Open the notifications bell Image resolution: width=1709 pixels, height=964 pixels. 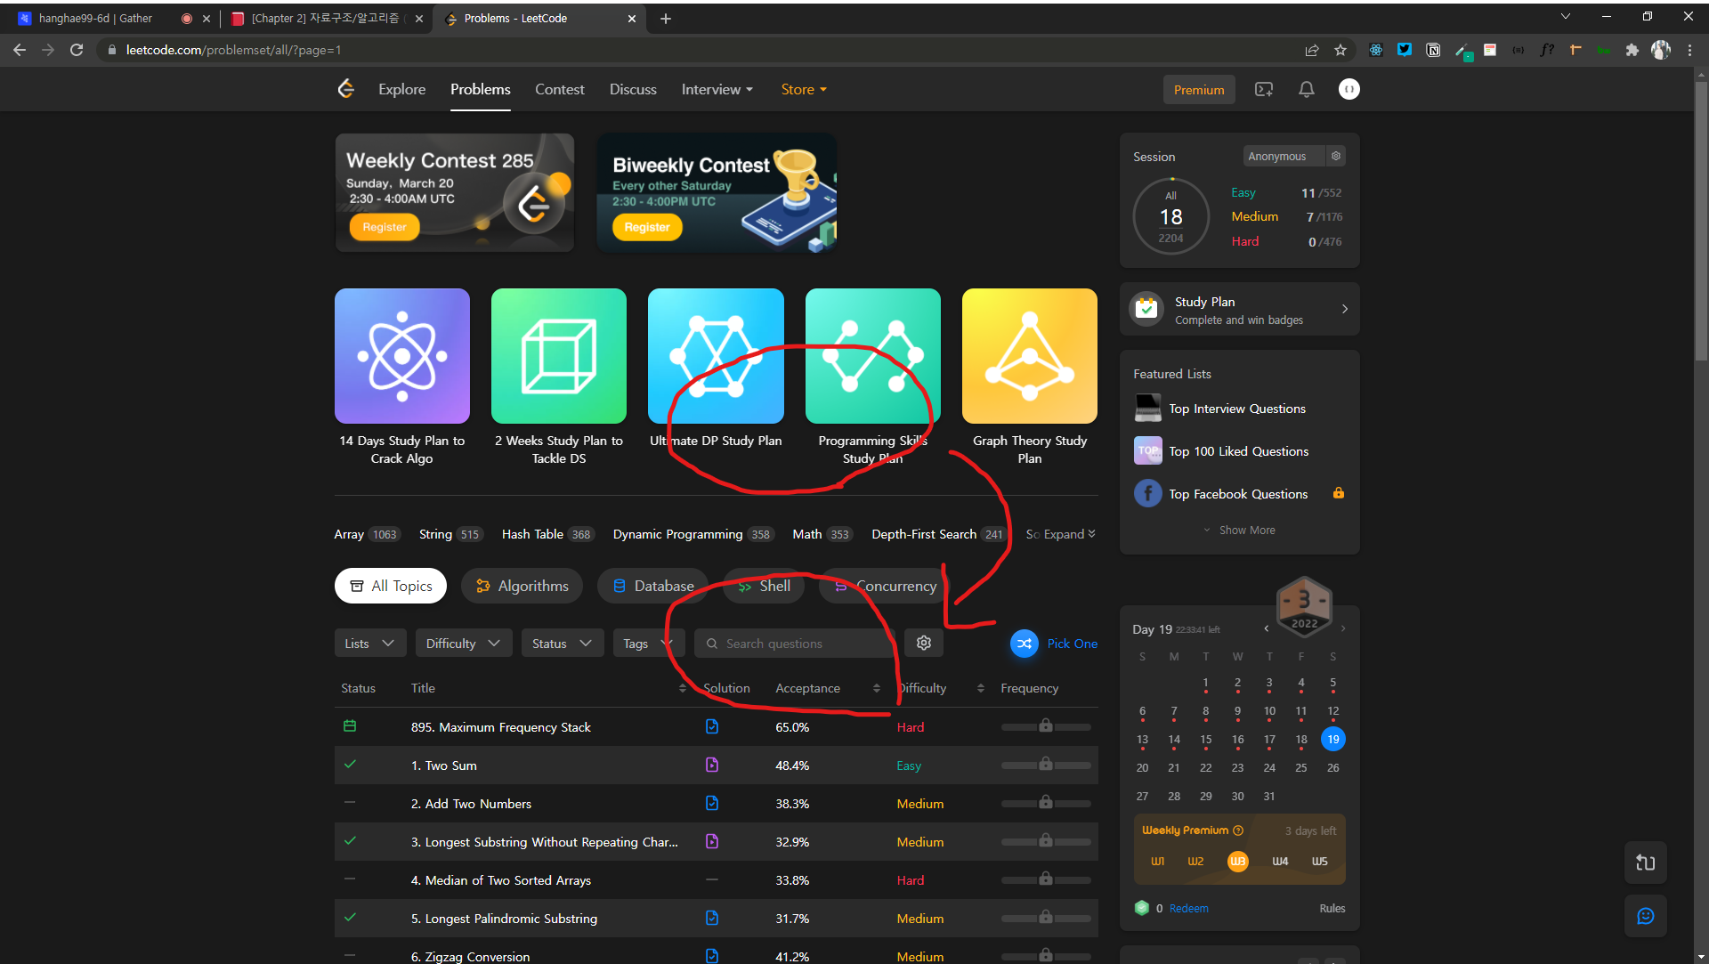(1306, 90)
